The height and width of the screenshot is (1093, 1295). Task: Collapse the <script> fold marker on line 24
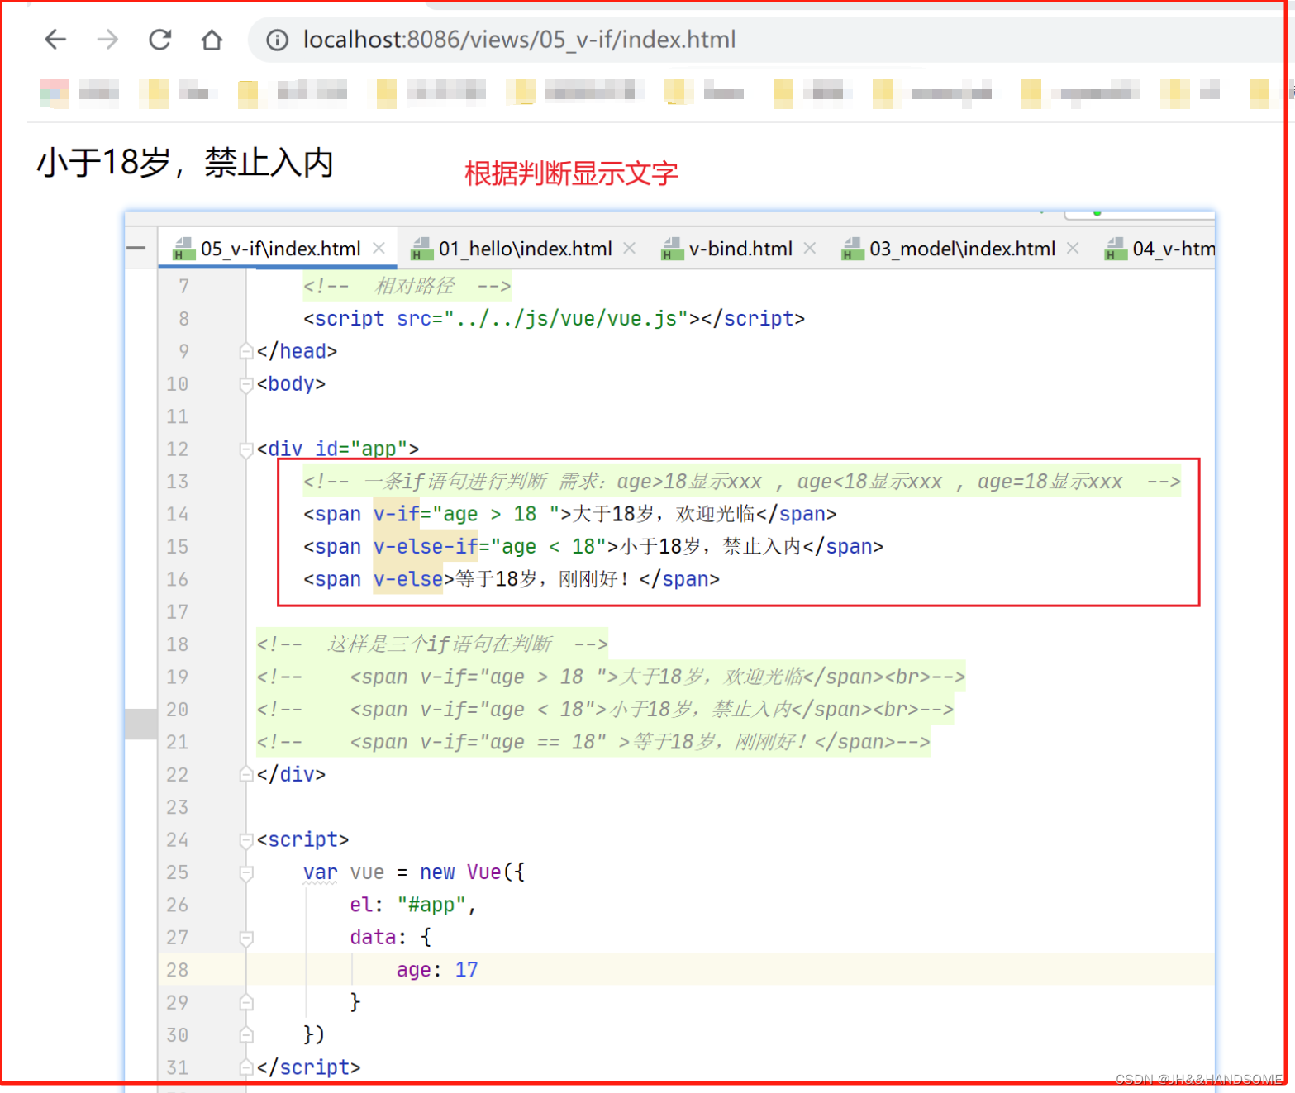tap(245, 840)
